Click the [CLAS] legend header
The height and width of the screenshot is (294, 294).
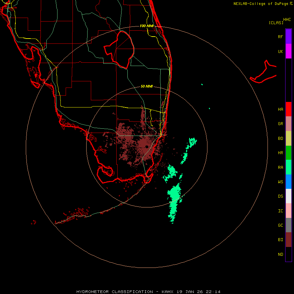(276, 23)
